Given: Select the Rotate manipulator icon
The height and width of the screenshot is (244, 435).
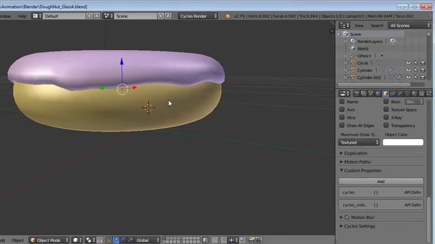Looking at the screenshot, I should tap(123, 240).
